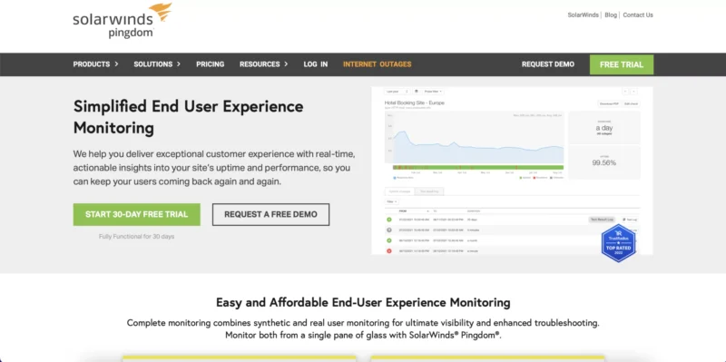This screenshot has height=362, width=726.
Task: Click the Test Result Log button
Action: click(x=602, y=220)
